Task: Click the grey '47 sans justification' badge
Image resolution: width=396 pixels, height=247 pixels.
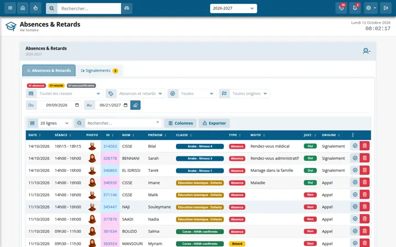Action: point(81,86)
